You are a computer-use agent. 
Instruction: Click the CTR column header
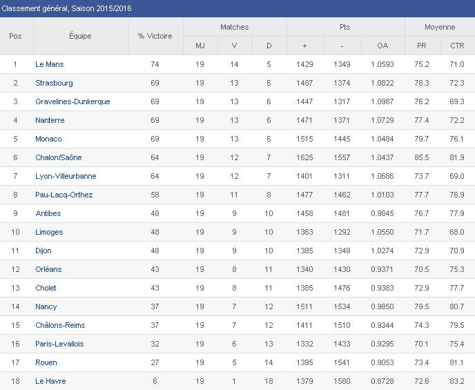(457, 46)
